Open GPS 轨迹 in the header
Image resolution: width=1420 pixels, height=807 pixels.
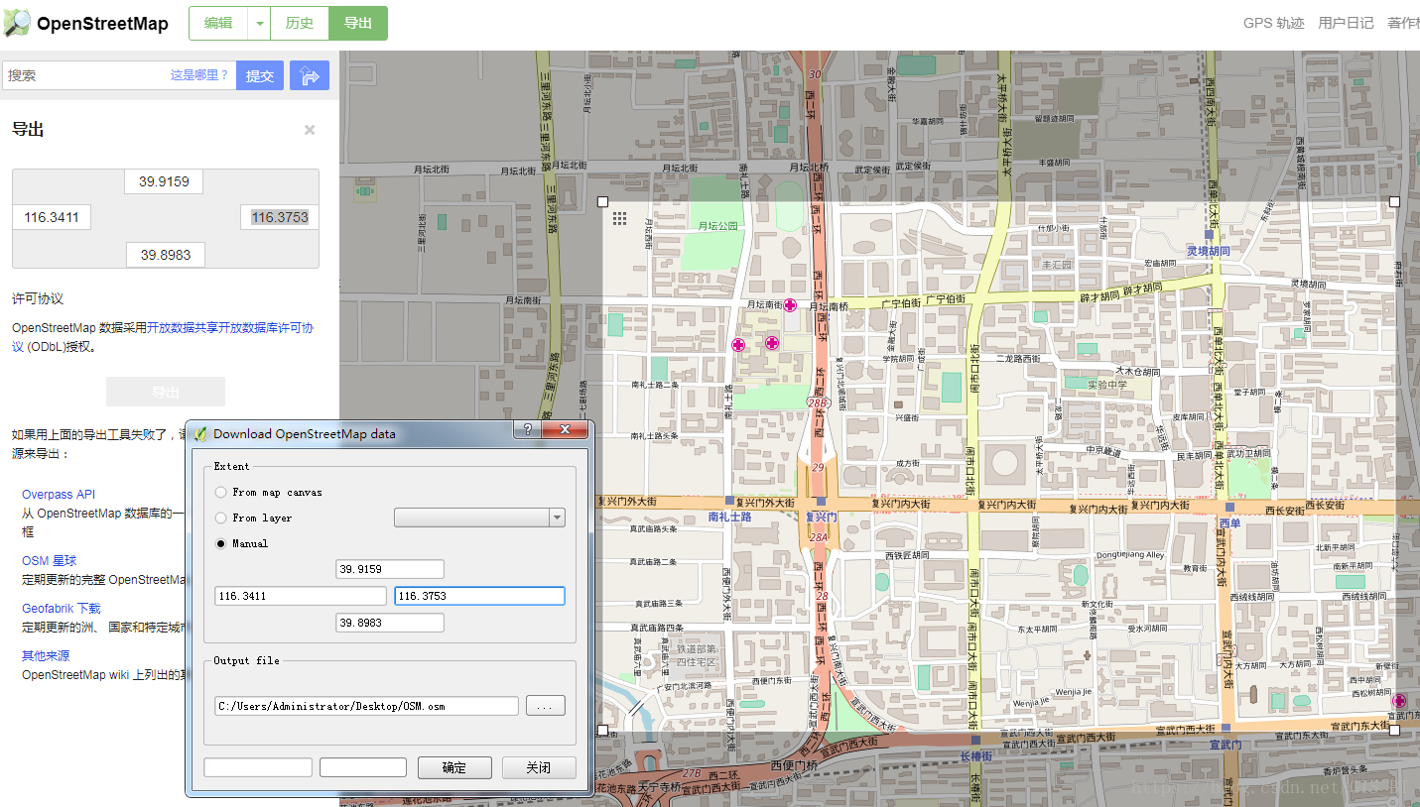click(1274, 23)
